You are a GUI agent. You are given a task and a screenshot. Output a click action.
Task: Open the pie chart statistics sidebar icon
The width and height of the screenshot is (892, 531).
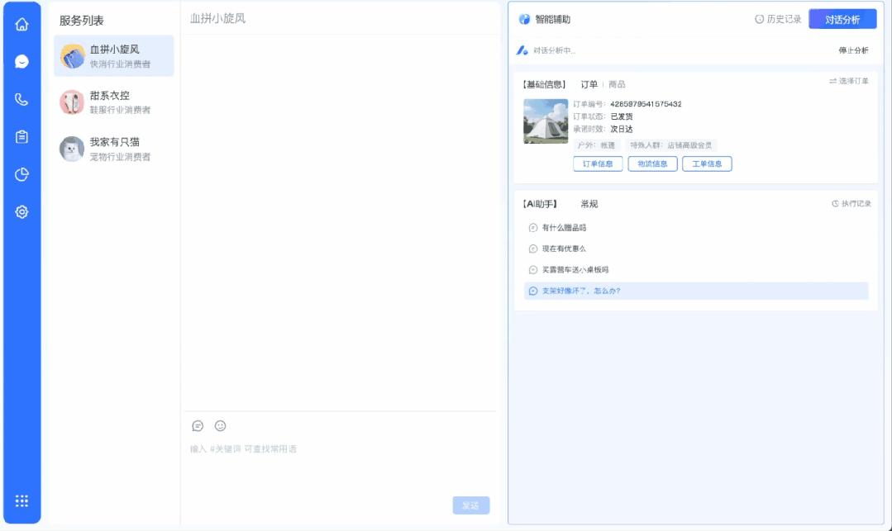click(21, 174)
